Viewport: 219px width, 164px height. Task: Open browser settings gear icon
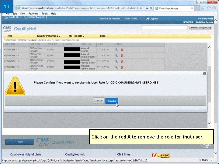[214, 8]
